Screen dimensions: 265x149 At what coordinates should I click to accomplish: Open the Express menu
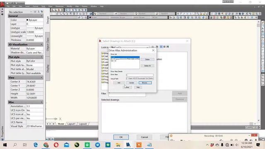pos(84,6)
